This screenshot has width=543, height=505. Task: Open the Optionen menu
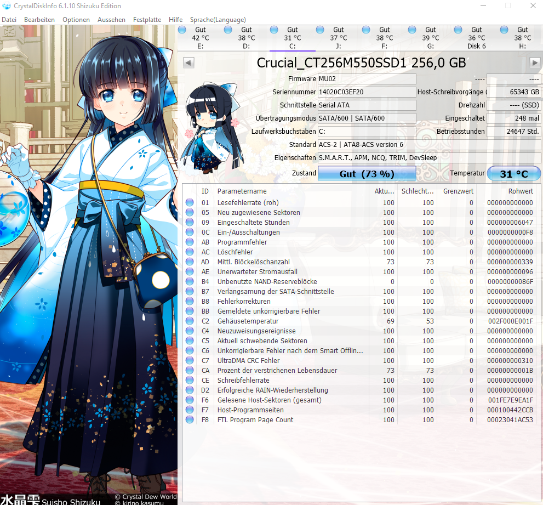76,20
